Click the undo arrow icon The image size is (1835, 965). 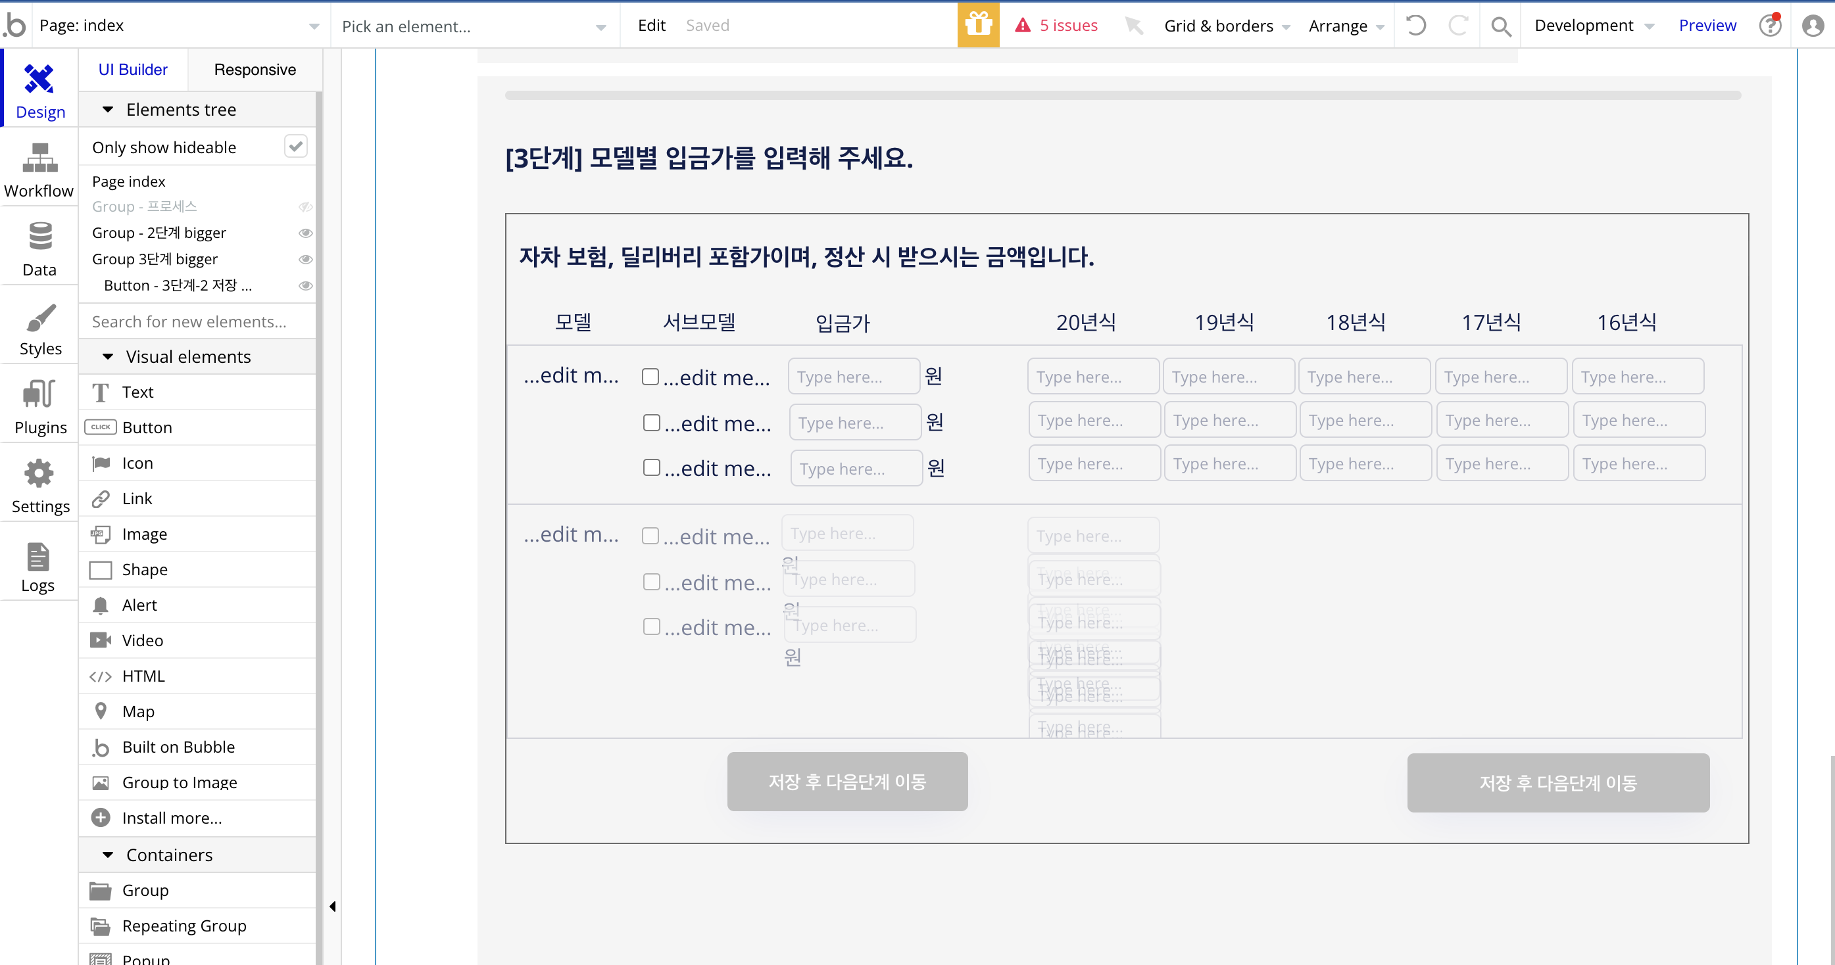coord(1415,26)
